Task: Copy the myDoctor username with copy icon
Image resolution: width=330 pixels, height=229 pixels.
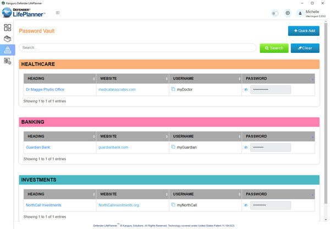Action: (173, 89)
